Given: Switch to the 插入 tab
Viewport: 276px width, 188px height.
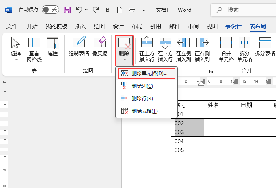Looking at the screenshot, I should [x=81, y=26].
